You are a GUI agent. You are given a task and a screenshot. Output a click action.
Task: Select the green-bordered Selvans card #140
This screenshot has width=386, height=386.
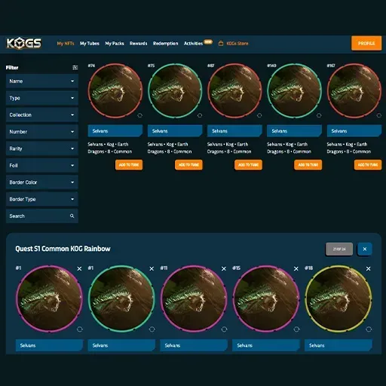[x=294, y=90]
